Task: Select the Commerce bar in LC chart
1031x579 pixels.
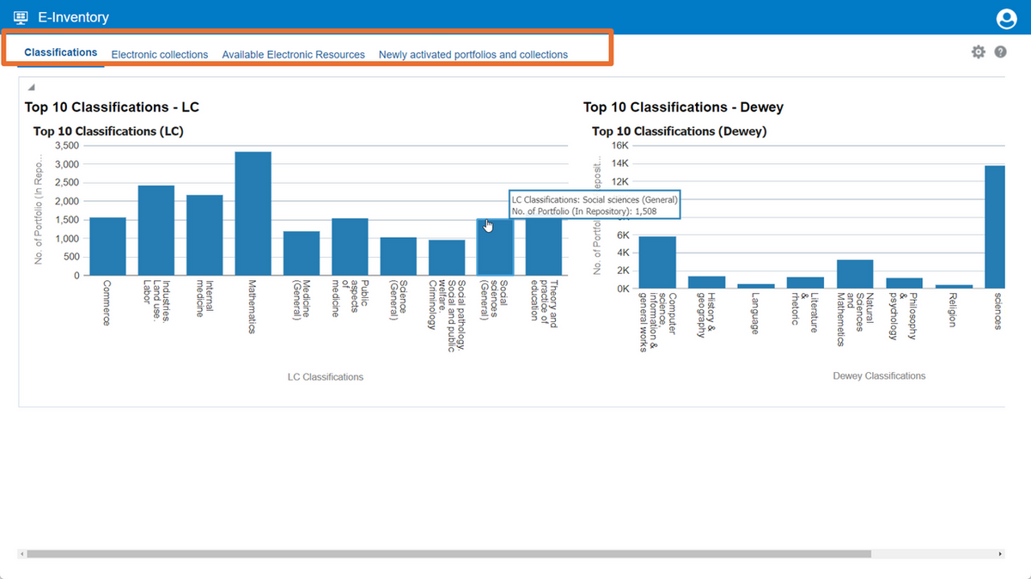Action: [107, 247]
